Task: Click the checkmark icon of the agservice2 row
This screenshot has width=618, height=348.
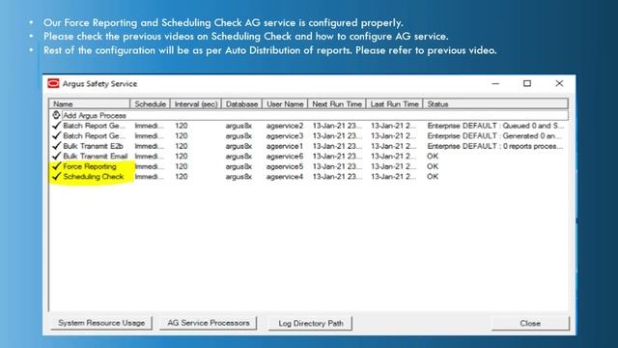Action: tap(56, 126)
